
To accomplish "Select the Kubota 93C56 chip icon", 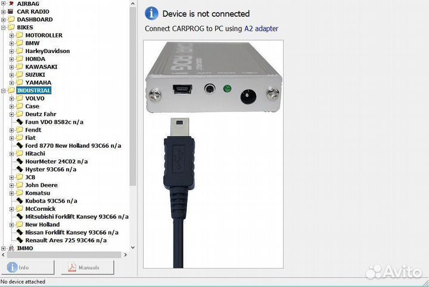I will coord(20,201).
